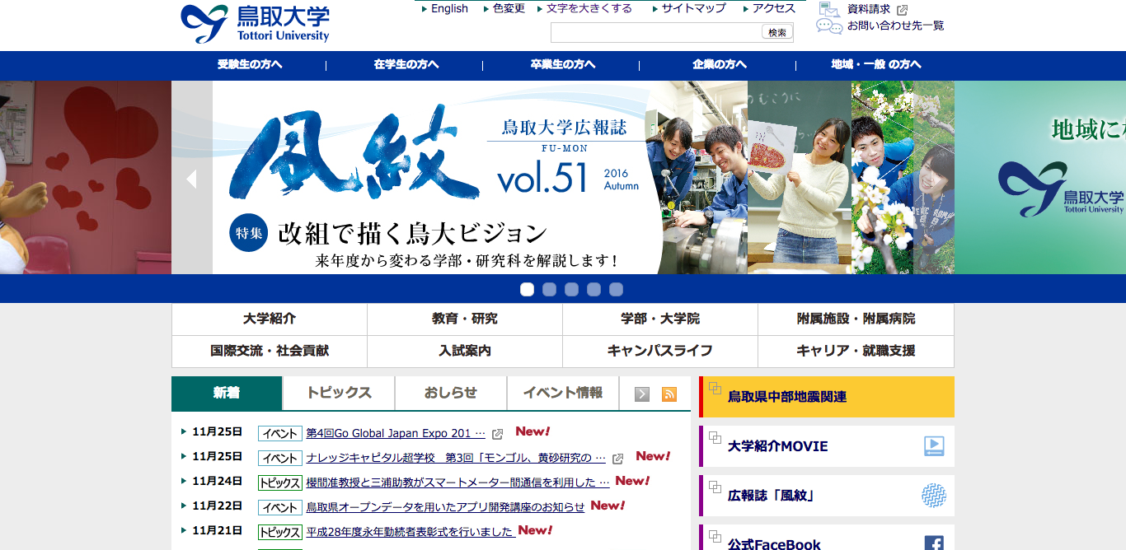
Task: Open 地域・一般の方へ menu
Action: [876, 64]
